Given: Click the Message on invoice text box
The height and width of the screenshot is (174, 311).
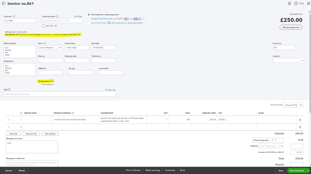Looking at the screenshot, I should [32, 147].
